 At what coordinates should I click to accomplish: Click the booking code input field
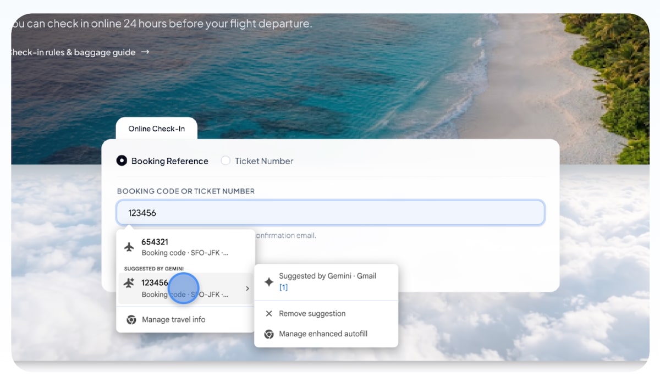point(331,213)
